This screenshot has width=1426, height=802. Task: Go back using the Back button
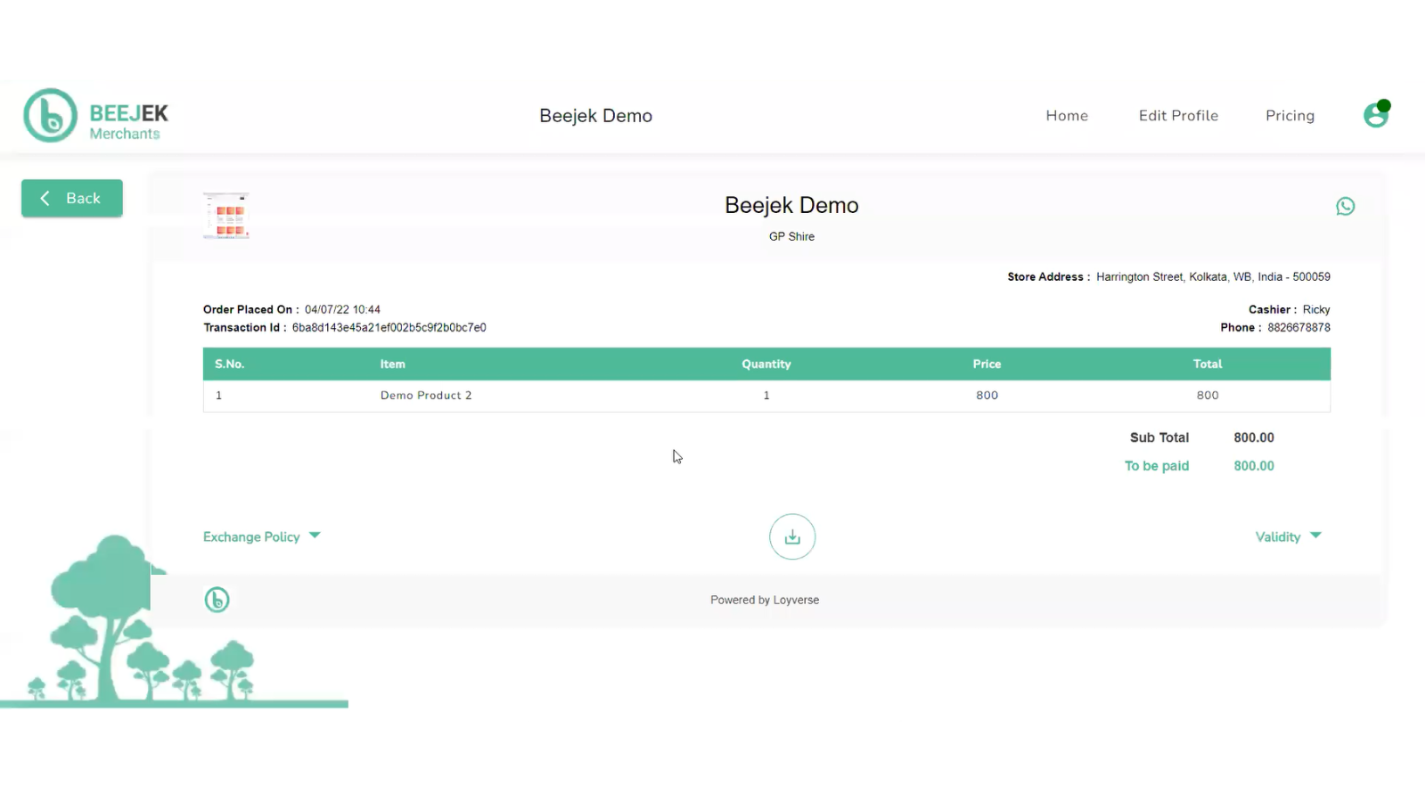tap(72, 199)
